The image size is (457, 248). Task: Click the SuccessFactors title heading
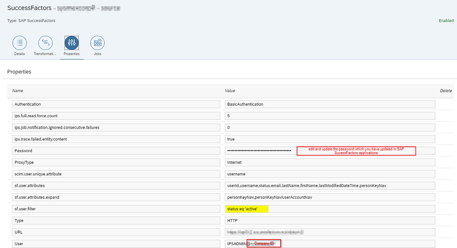pos(29,8)
